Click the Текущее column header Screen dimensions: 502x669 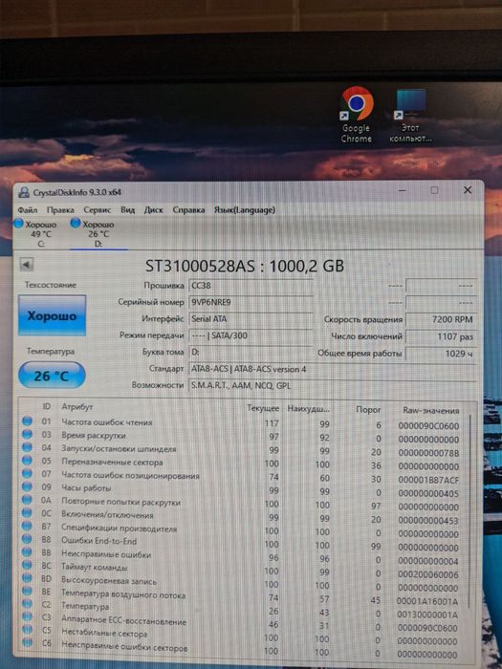point(263,409)
